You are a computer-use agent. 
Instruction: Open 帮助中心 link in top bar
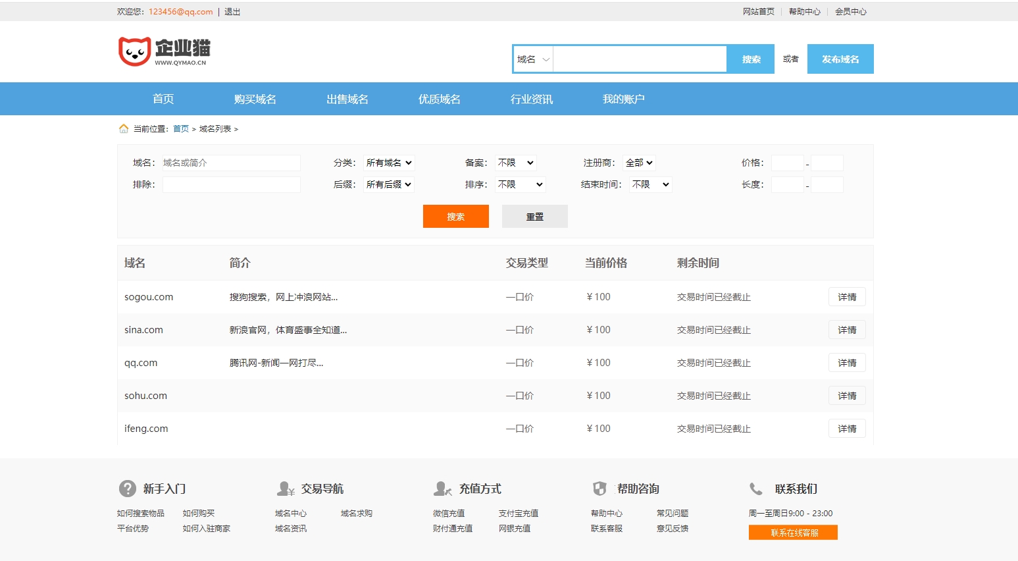pos(805,12)
